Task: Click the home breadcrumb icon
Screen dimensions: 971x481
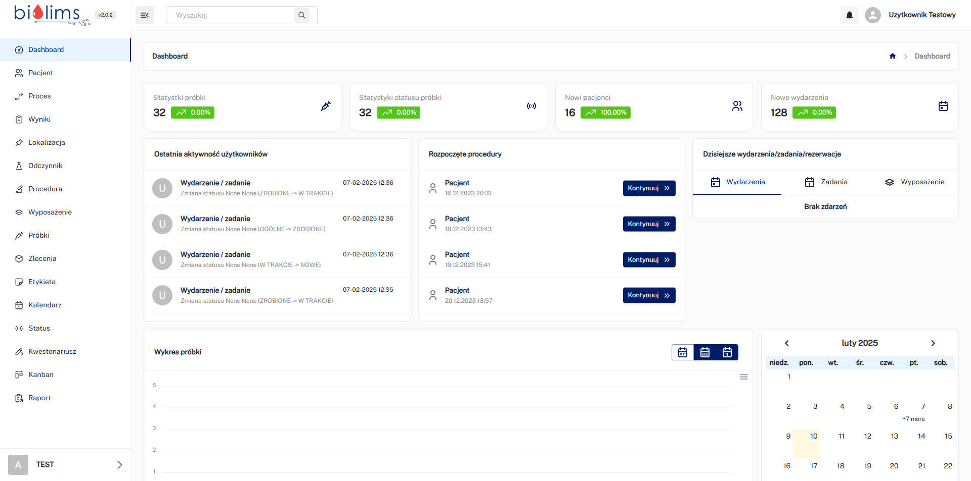Action: pyautogui.click(x=893, y=56)
